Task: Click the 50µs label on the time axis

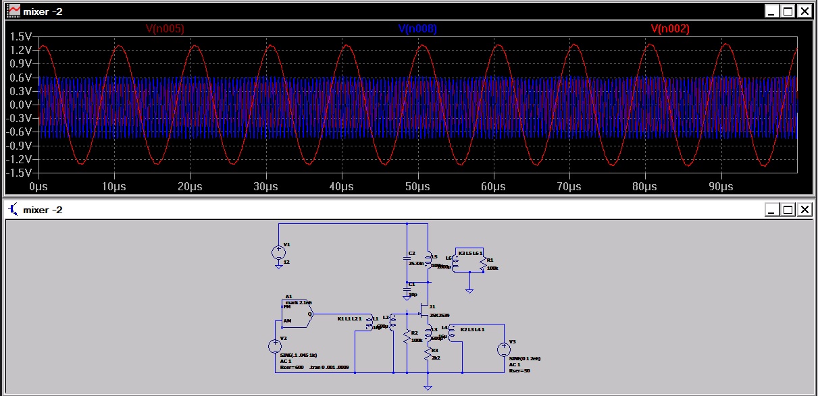Action: tap(417, 187)
